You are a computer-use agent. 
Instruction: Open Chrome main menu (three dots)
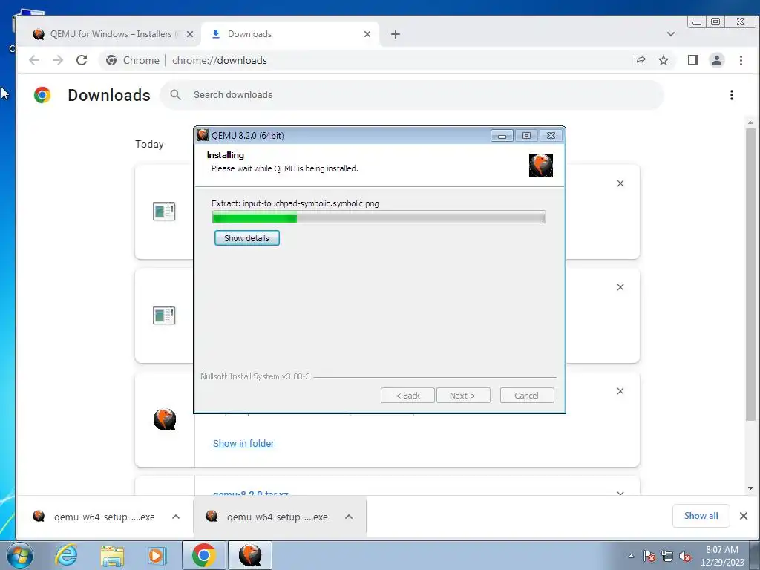pos(741,60)
